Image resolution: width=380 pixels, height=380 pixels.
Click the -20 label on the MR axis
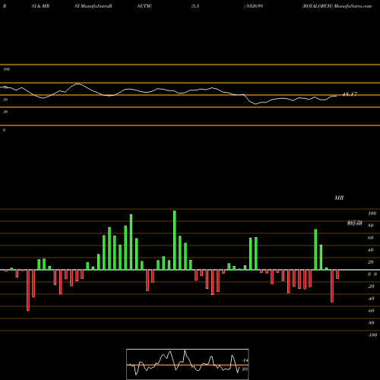[371, 287]
